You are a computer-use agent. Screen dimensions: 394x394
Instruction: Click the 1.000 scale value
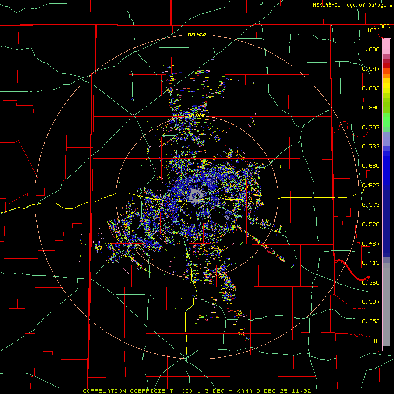click(371, 49)
